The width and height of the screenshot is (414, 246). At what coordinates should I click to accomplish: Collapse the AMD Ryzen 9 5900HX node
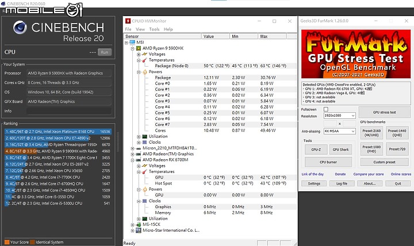click(x=133, y=48)
